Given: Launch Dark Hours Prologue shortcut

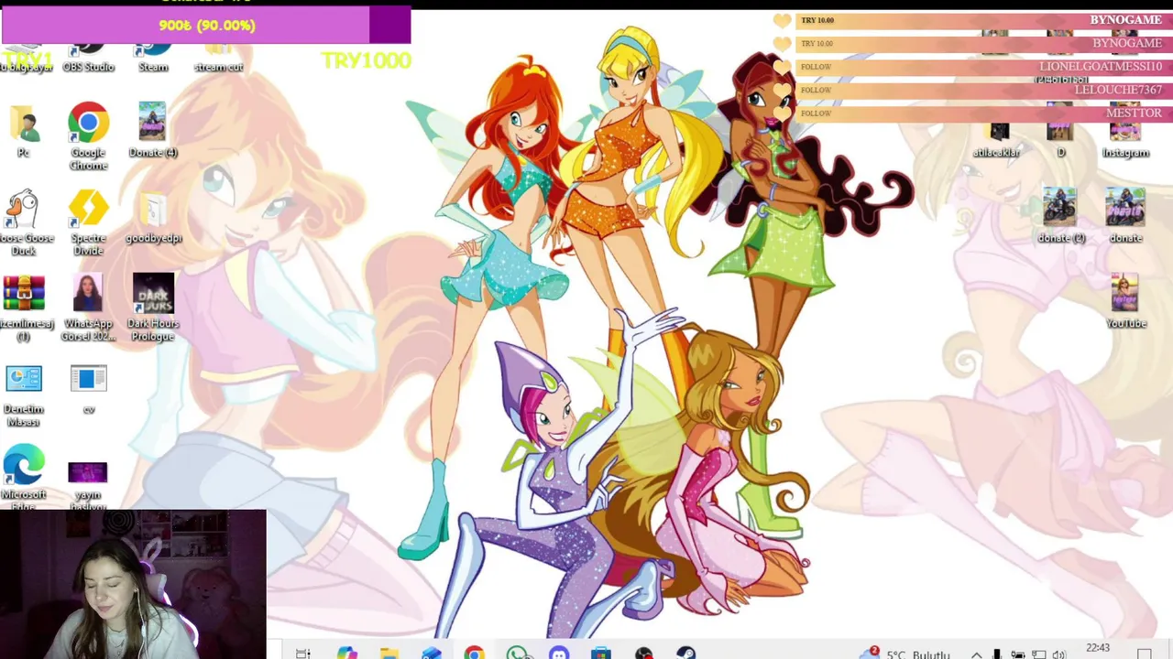Looking at the screenshot, I should tap(153, 308).
